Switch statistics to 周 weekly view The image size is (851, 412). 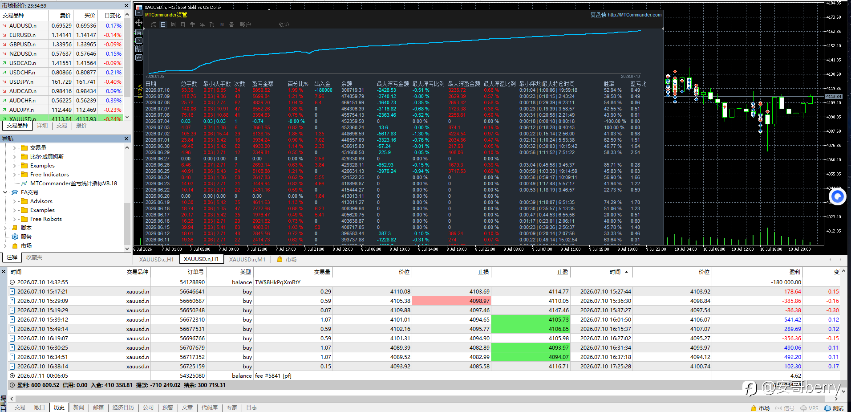(173, 24)
